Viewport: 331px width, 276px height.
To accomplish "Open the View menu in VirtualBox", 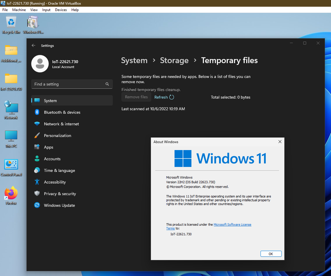I will (x=34, y=10).
